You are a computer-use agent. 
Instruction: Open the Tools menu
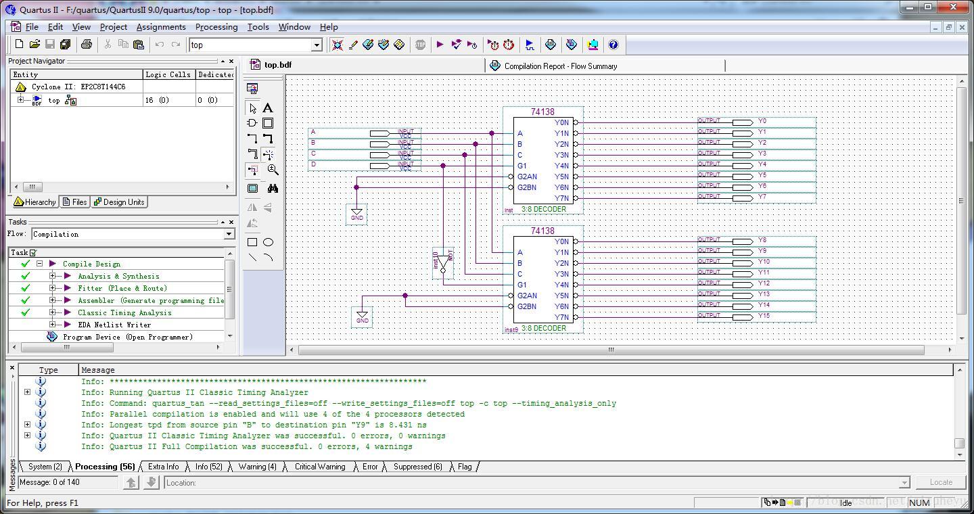pyautogui.click(x=258, y=27)
